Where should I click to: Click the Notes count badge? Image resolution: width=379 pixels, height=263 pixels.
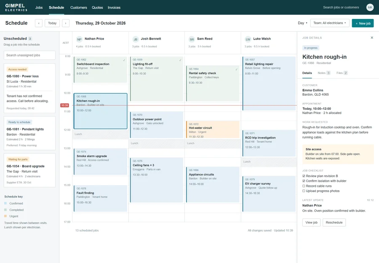tap(328, 73)
